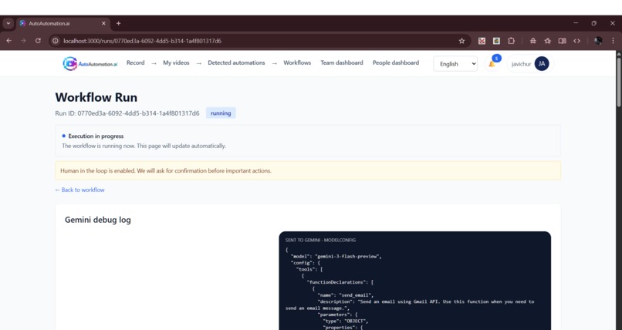This screenshot has height=330, width=622.
Task: Click the angle brackets code icon
Action: 576,41
